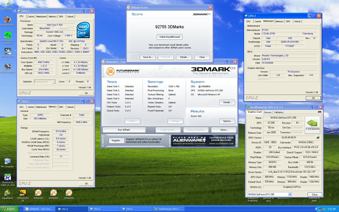Open SPD tab in top-left CPU-Z window

(x=61, y=17)
